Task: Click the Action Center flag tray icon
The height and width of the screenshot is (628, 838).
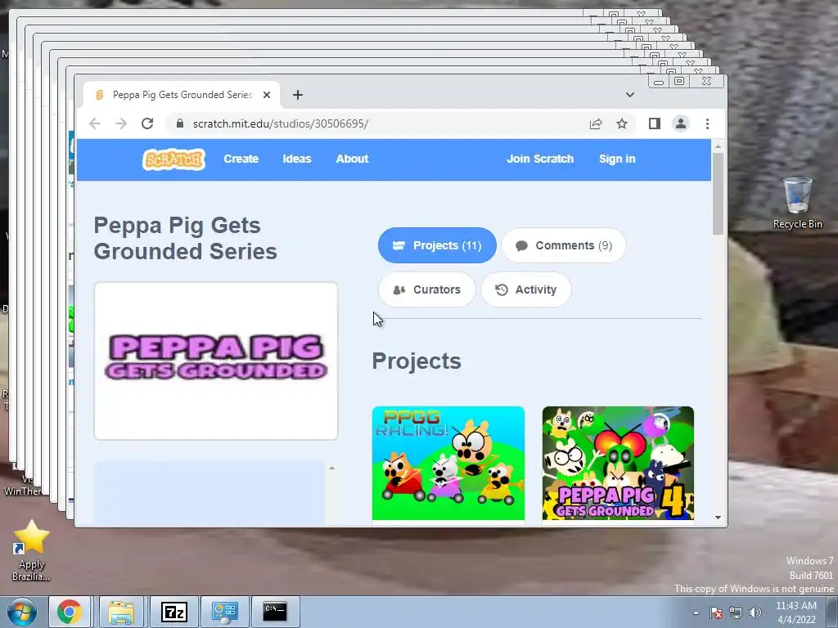Action: pyautogui.click(x=716, y=612)
